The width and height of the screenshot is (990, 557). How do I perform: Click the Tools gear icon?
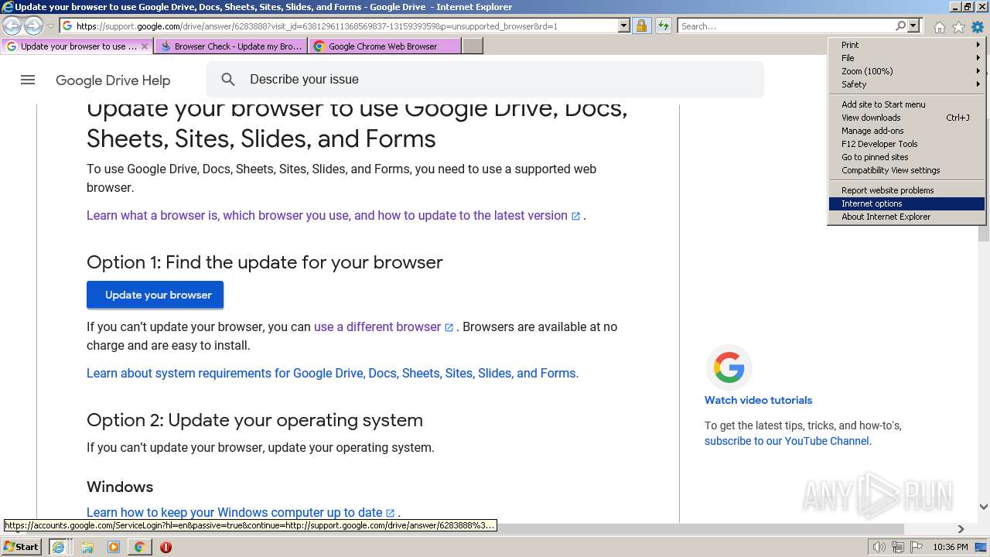[978, 27]
